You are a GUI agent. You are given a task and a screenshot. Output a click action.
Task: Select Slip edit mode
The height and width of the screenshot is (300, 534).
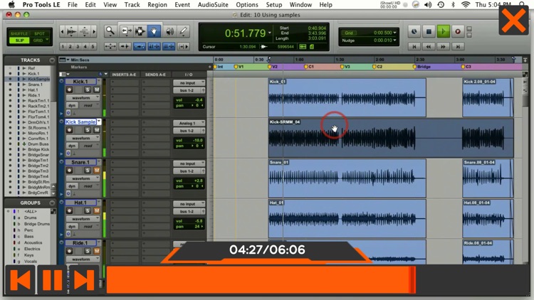click(19, 40)
